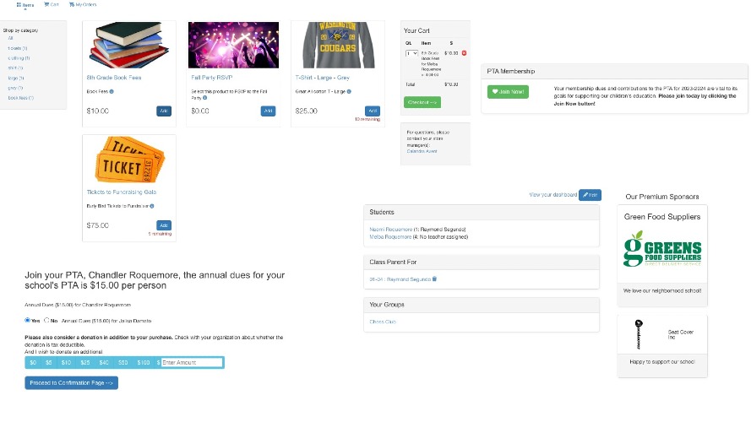Click trash icon next to Raymond Segundo

click(x=435, y=279)
